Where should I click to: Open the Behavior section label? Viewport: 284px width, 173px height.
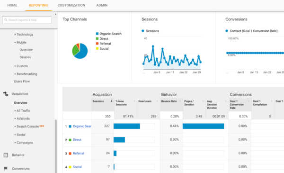[x=18, y=155]
